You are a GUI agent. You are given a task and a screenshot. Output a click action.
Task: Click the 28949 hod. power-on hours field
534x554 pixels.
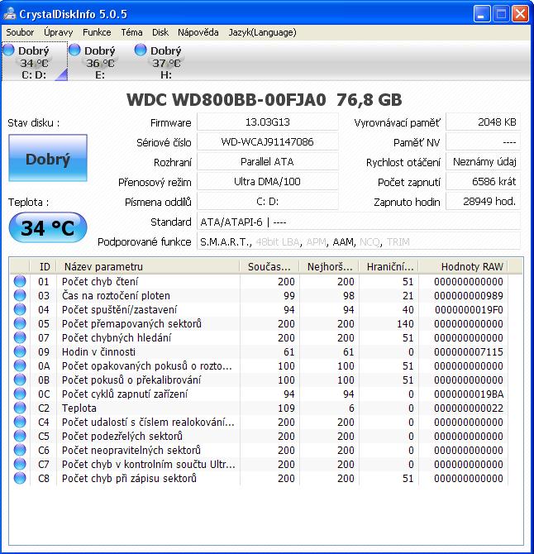483,202
